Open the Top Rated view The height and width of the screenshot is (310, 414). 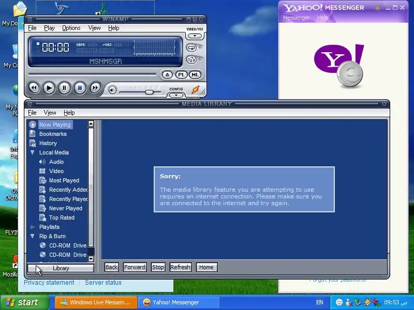tap(62, 218)
